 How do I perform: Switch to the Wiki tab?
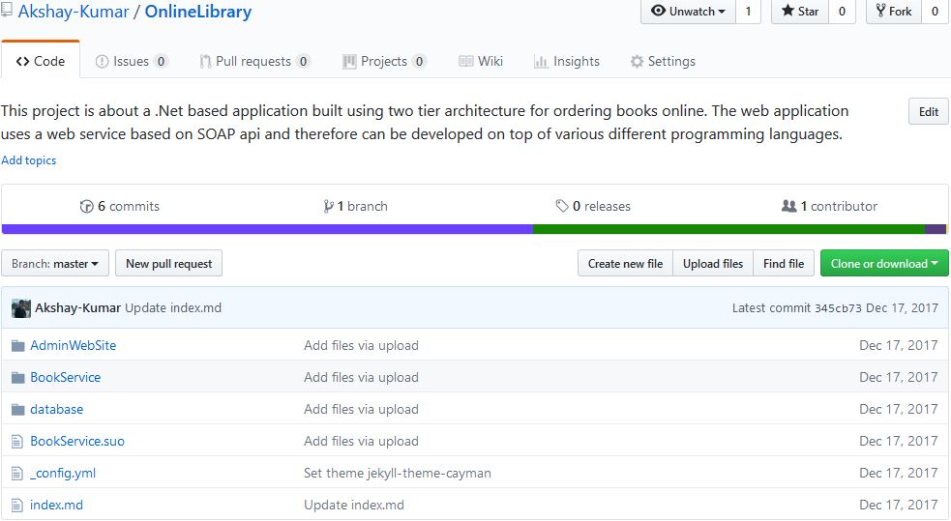(481, 61)
